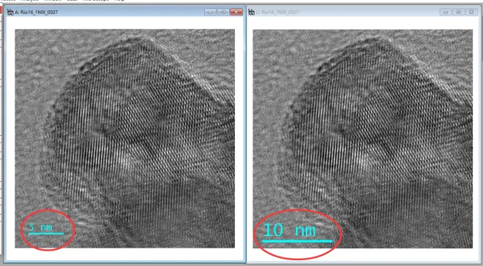This screenshot has width=483, height=266.
Task: Maximize the A: Rio16_1MX_0027 window
Action: pyautogui.click(x=223, y=12)
